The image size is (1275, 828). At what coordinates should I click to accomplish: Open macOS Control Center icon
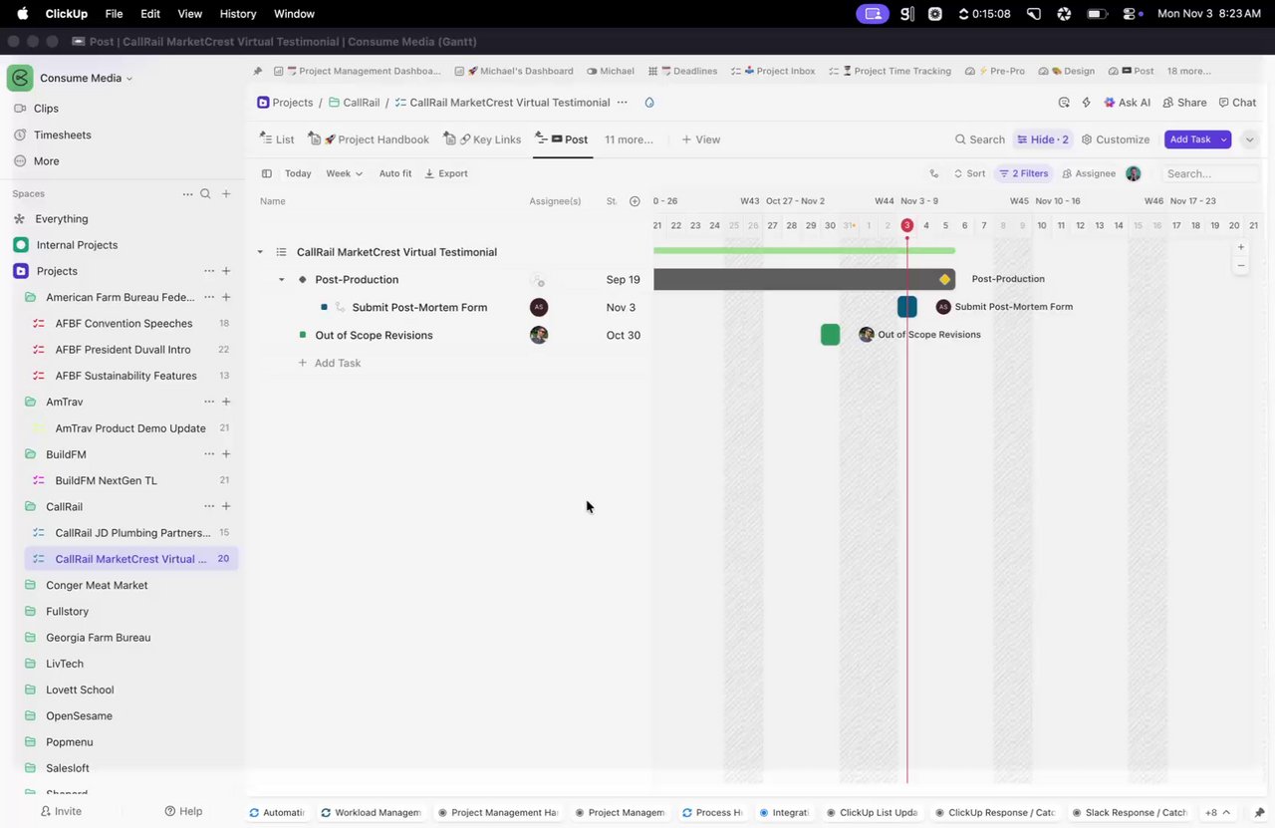1131,14
